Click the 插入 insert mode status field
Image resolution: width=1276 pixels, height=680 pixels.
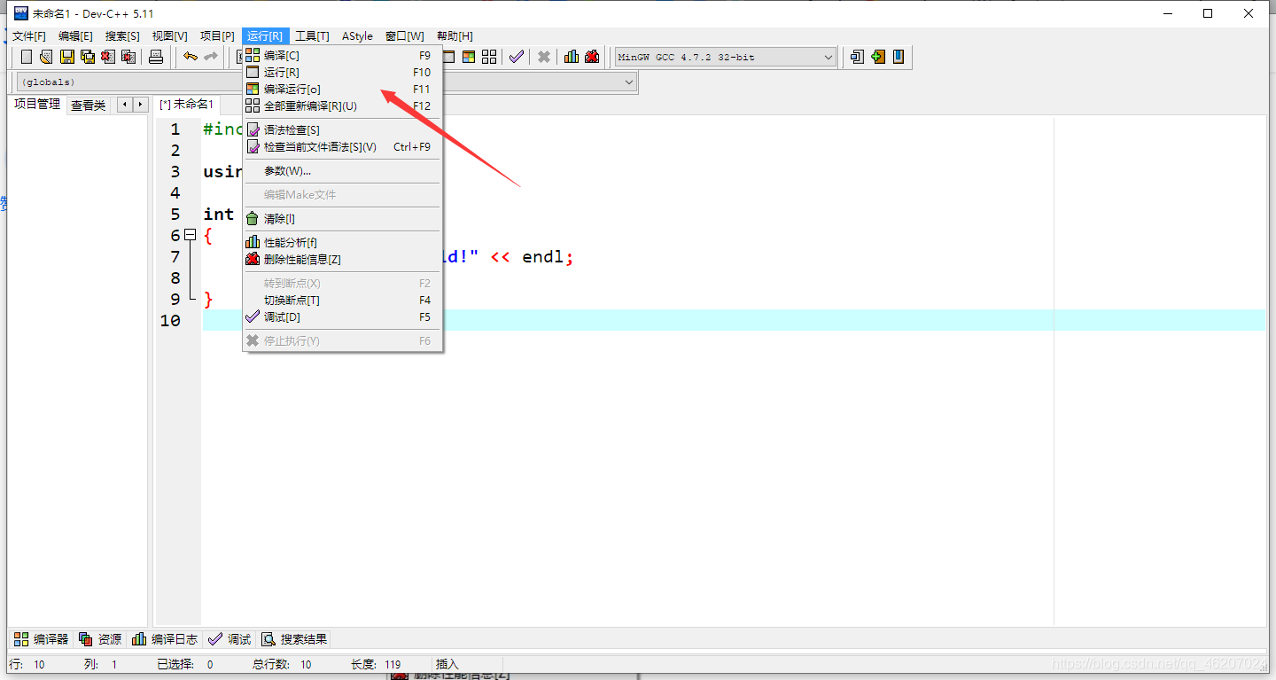click(x=447, y=664)
